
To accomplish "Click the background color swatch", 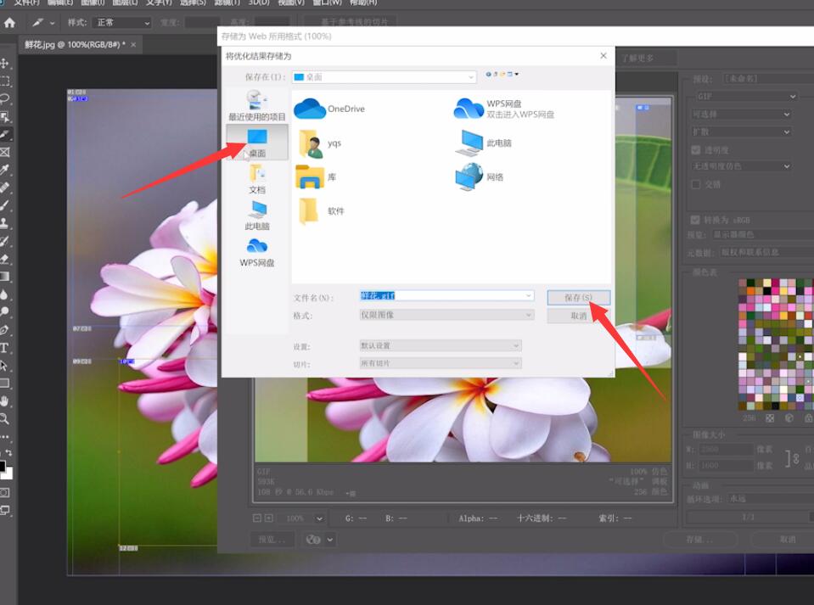I will coord(8,473).
